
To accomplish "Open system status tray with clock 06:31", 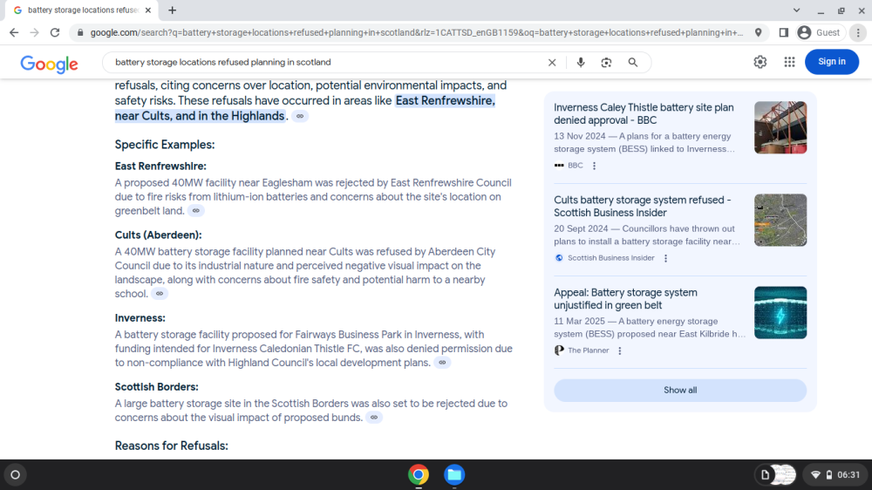I will tap(836, 475).
